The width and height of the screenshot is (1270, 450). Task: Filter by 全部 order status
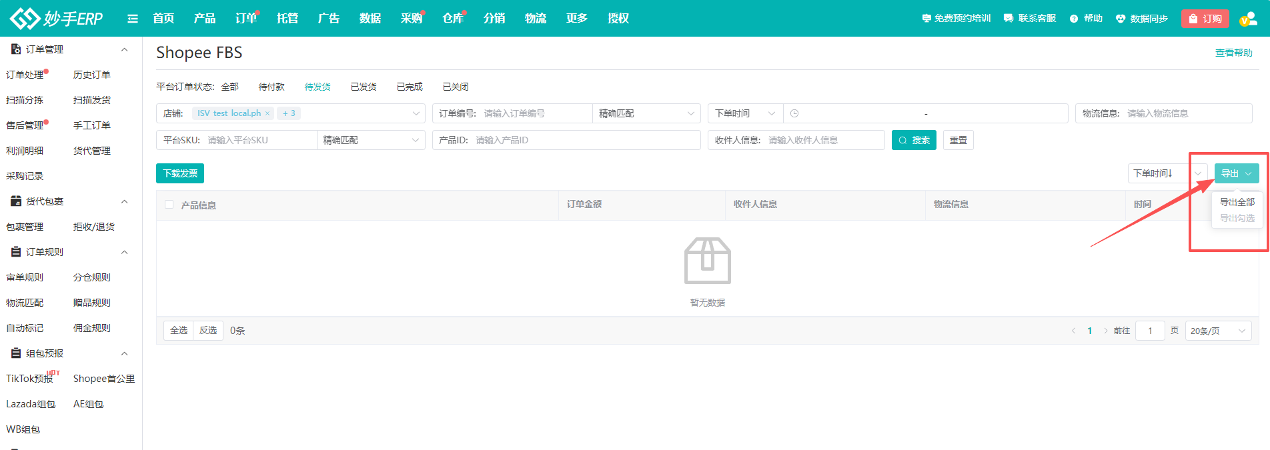pyautogui.click(x=230, y=87)
